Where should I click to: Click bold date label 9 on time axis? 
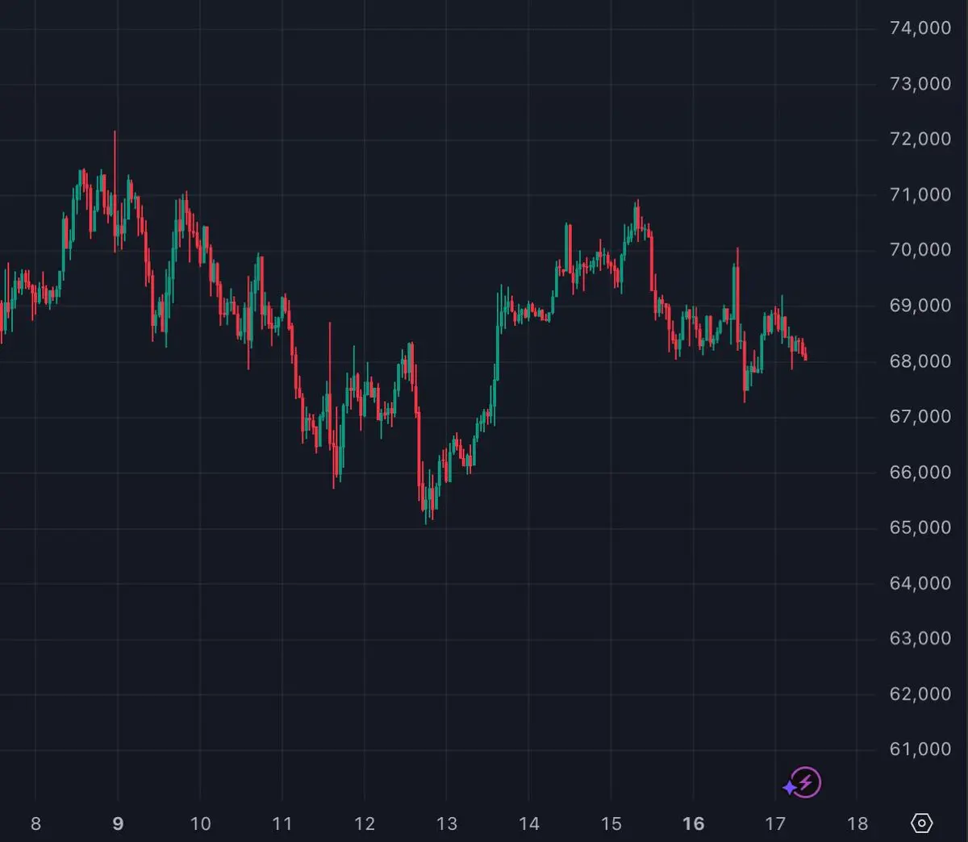click(118, 823)
